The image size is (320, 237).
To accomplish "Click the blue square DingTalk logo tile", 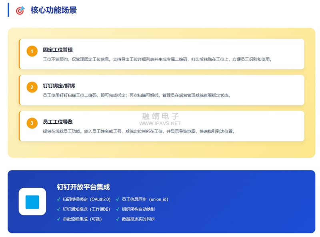I will (x=32, y=202).
